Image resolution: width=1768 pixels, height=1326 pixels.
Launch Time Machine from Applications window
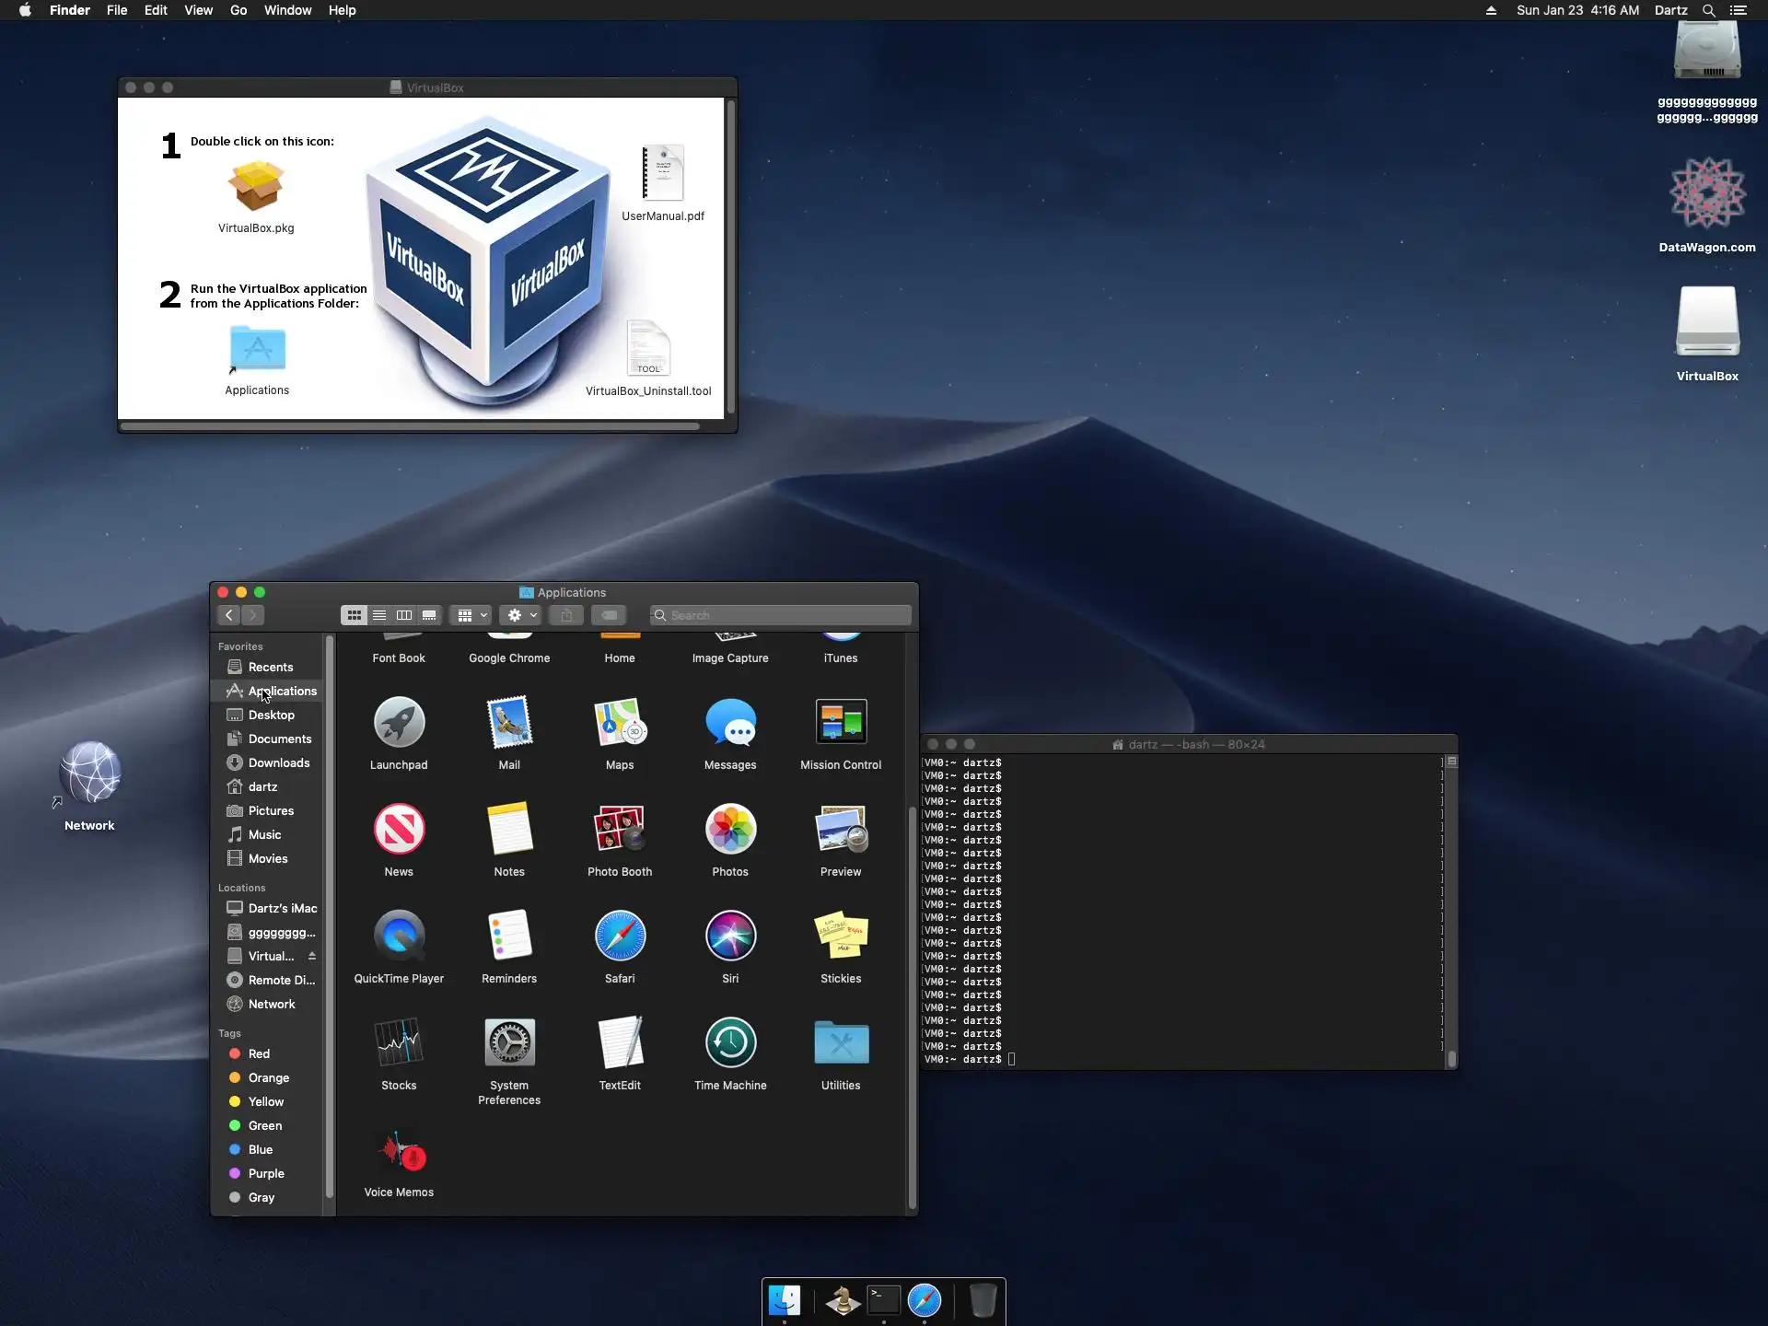coord(730,1043)
